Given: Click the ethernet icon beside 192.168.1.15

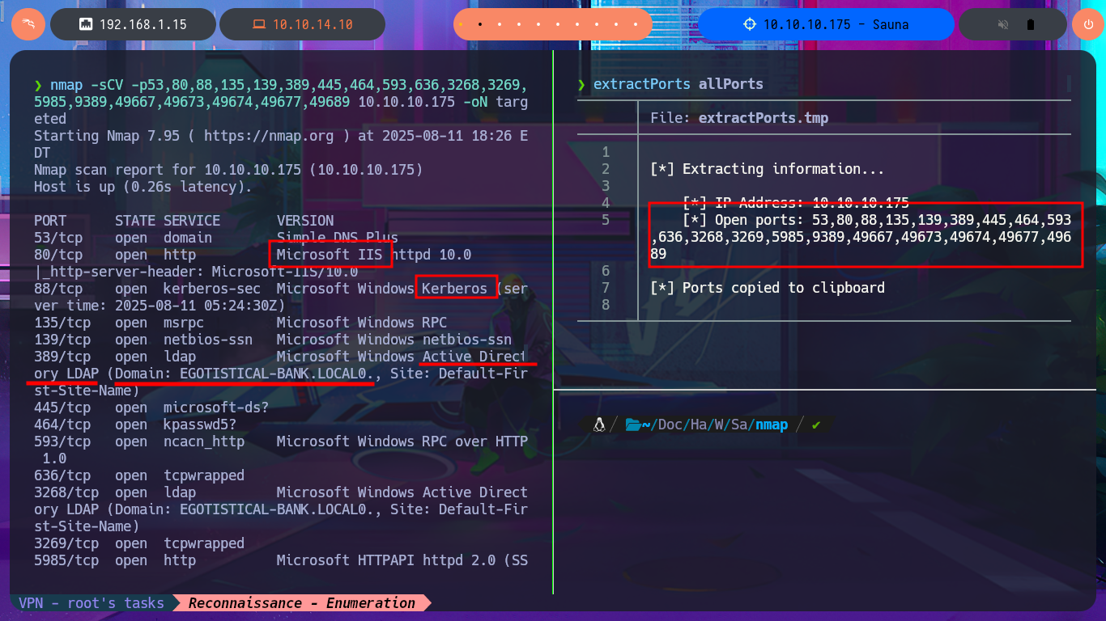Looking at the screenshot, I should pyautogui.click(x=86, y=24).
